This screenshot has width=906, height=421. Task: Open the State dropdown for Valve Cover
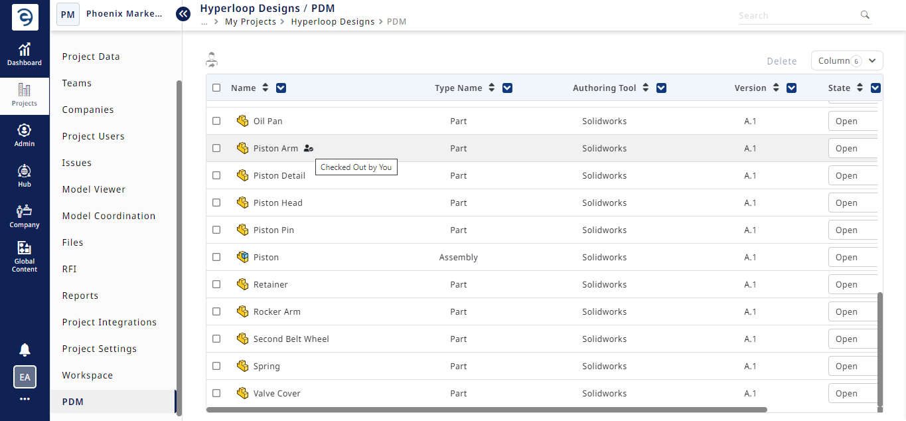[x=854, y=393]
